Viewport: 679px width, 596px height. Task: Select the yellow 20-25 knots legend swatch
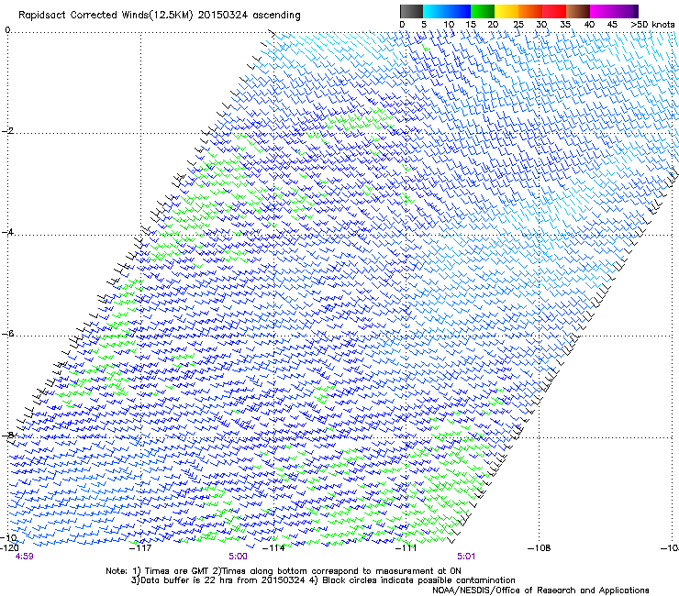506,11
